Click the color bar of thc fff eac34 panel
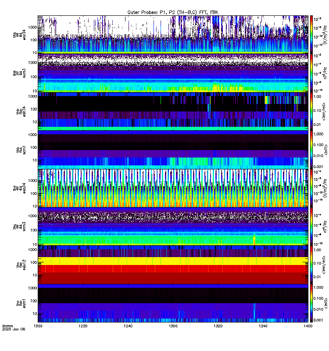329x351 pixels. tap(311, 188)
